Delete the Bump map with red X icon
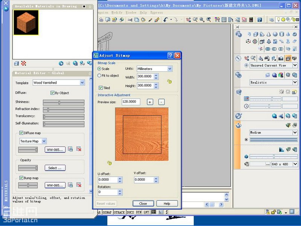The height and width of the screenshot is (226, 301). coord(79,185)
